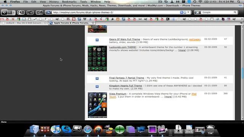Open the View menu

tap(43, 2)
